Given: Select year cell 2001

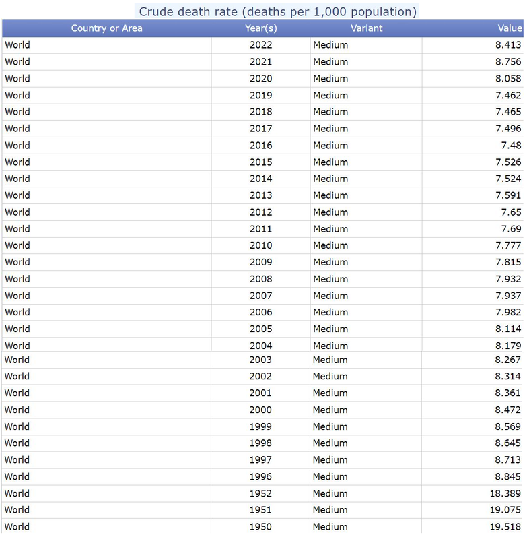Looking at the screenshot, I should coord(260,393).
